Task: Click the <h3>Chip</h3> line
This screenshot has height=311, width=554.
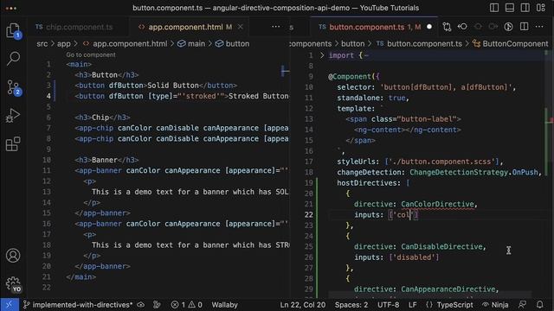Action: click(102, 117)
